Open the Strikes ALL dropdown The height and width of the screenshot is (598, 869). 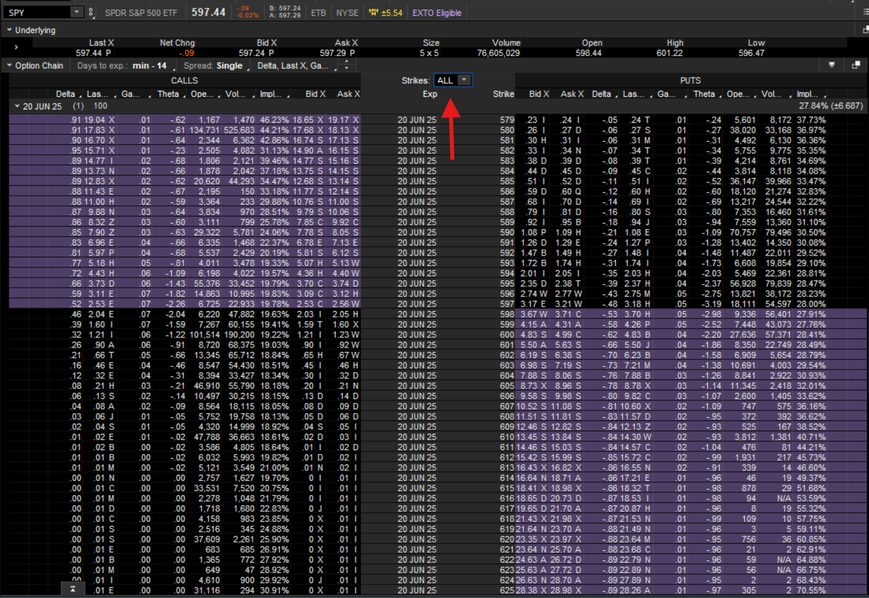pos(453,80)
